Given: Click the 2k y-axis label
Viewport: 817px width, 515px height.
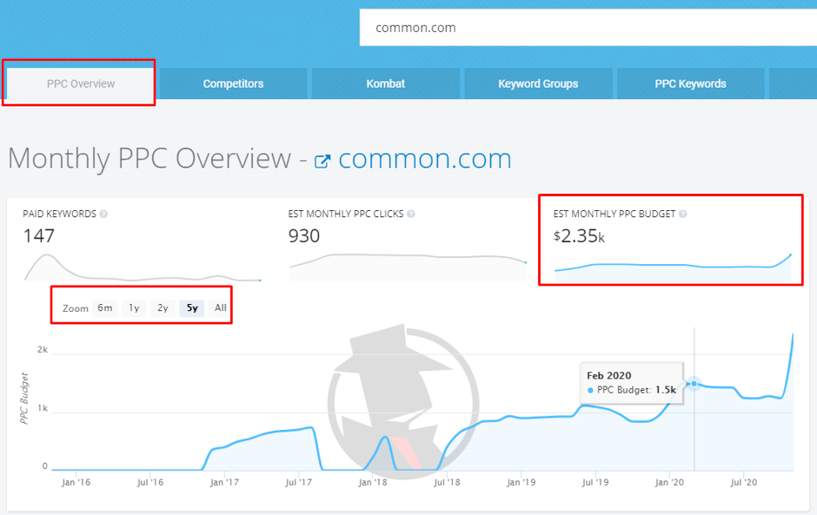Looking at the screenshot, I should click(x=43, y=349).
